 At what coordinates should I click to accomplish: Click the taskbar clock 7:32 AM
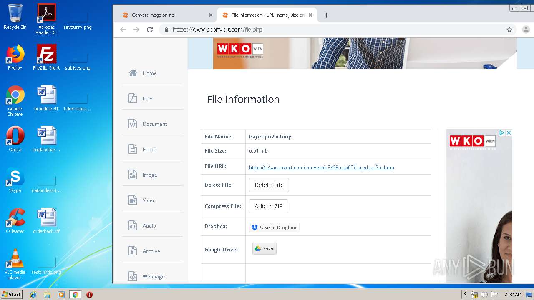tap(513, 295)
